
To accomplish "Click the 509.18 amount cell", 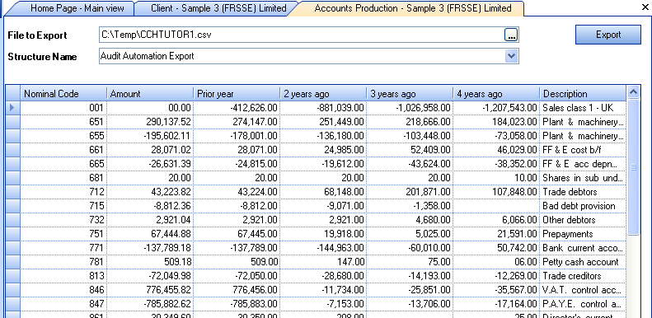I will pos(150,262).
